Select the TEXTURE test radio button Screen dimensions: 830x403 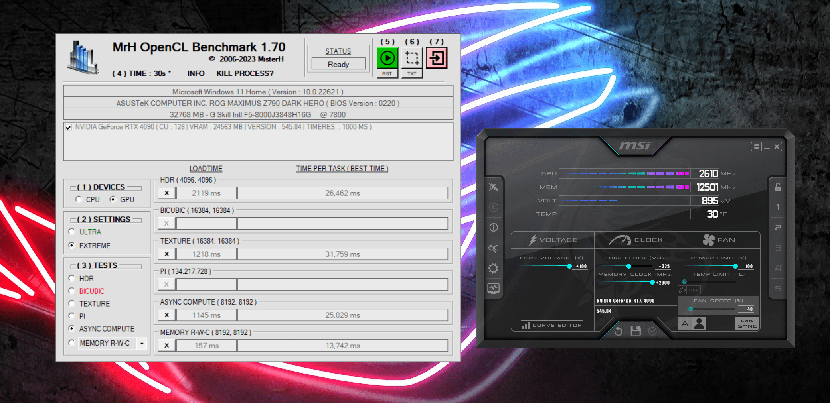72,303
